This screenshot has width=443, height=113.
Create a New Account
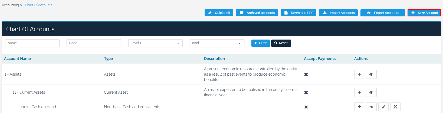[x=424, y=13]
